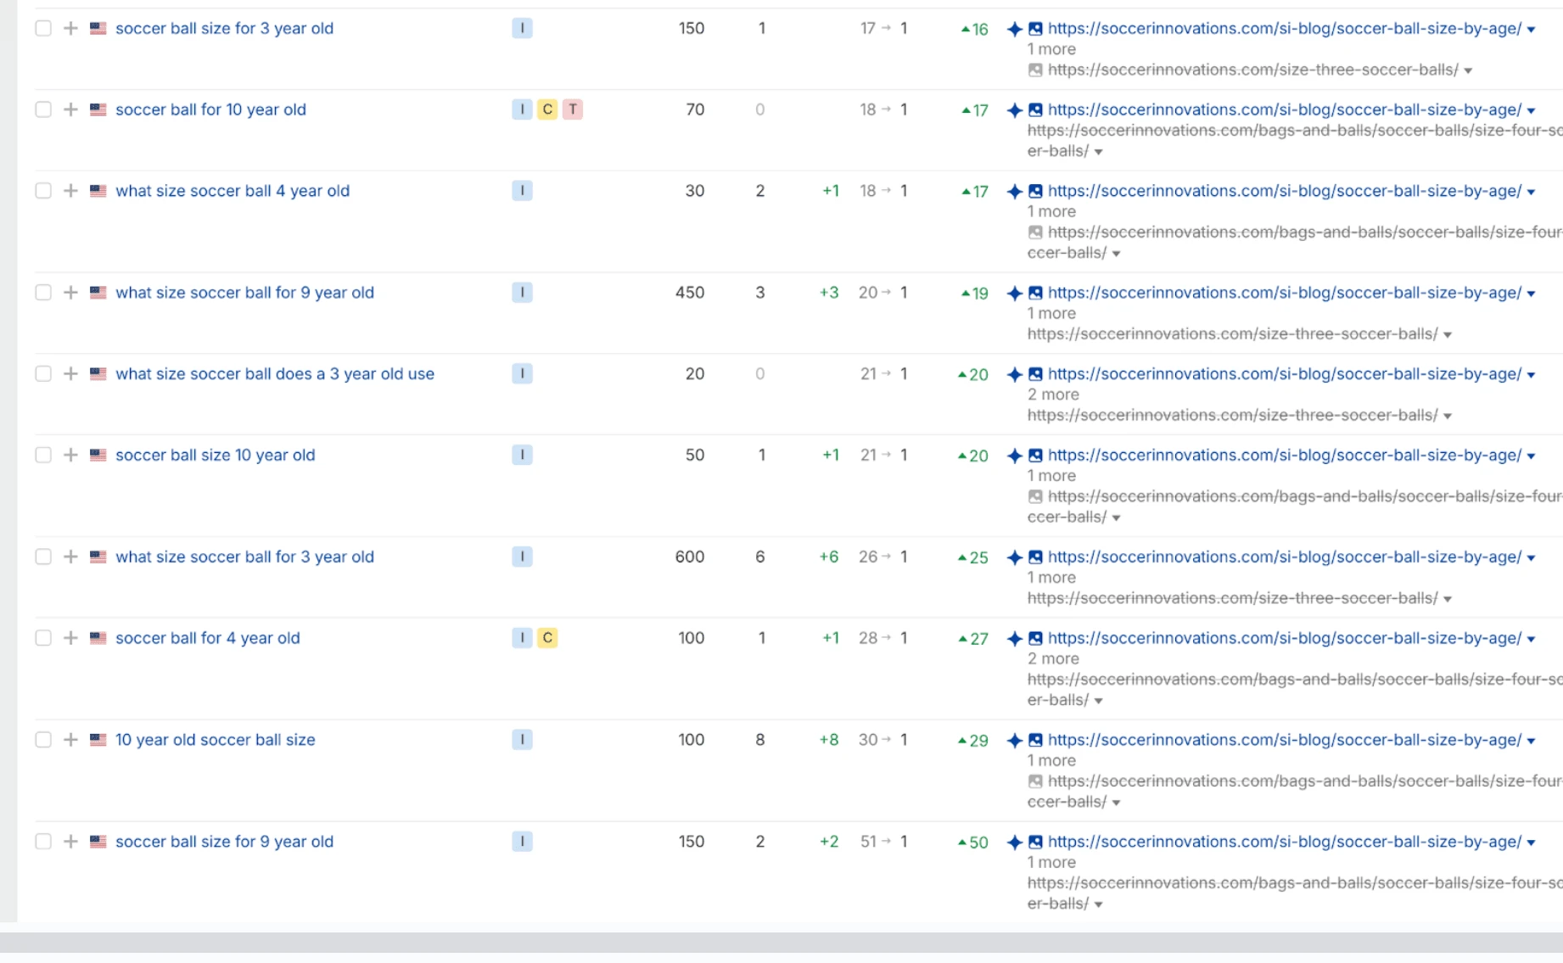Click the pink T intent badge for 'soccer ball for 10 year old'
1563x963 pixels.
573,109
